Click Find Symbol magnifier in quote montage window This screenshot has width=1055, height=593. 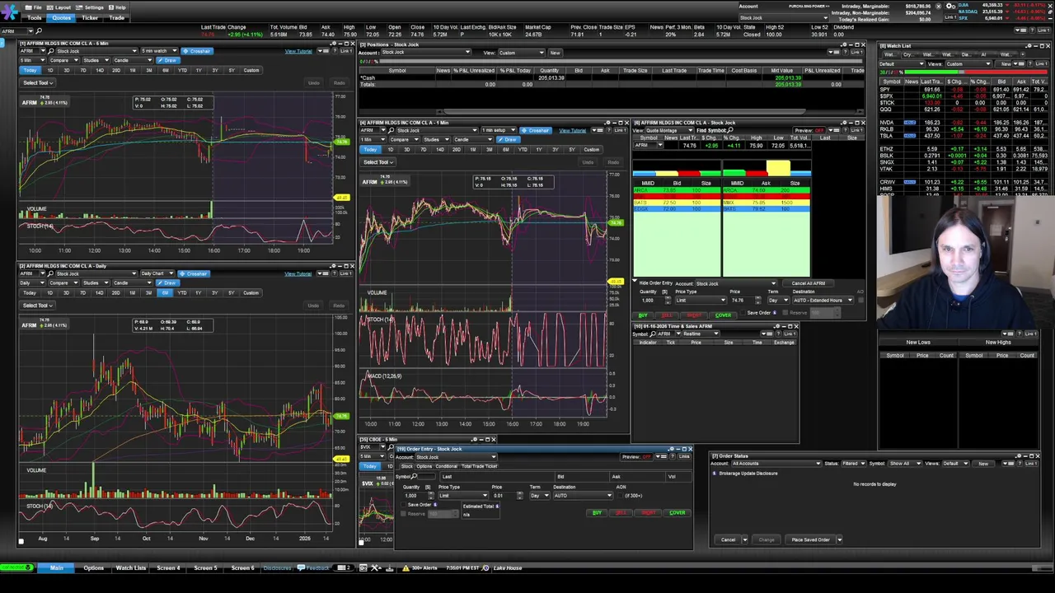pyautogui.click(x=730, y=130)
